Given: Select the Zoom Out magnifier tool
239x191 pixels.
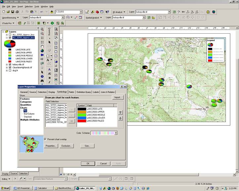Looking at the screenshot, I should [42, 34].
